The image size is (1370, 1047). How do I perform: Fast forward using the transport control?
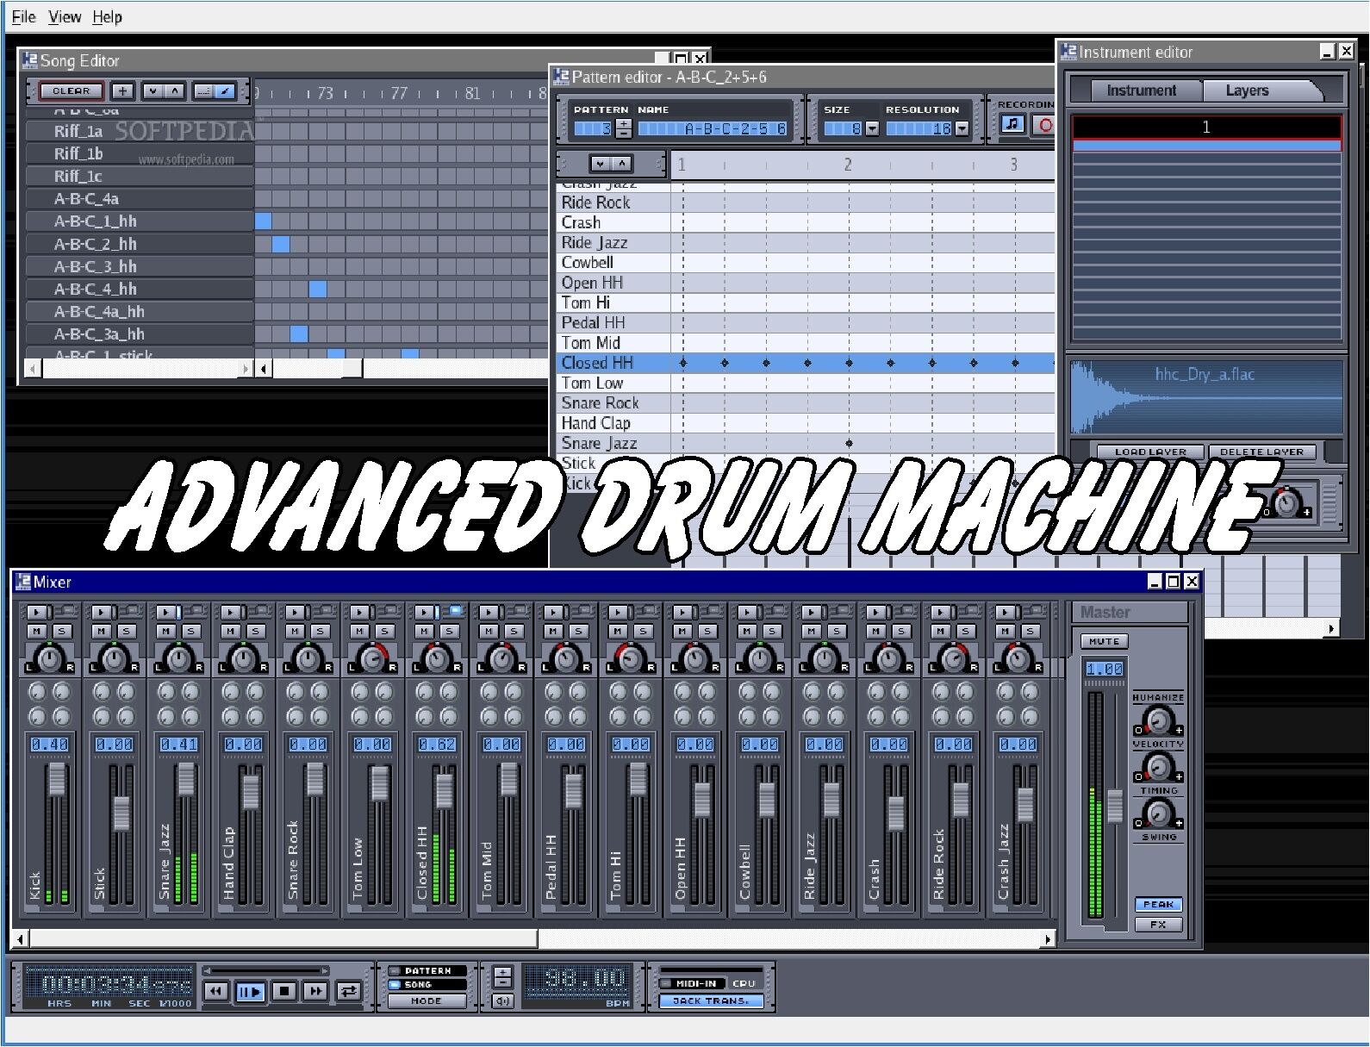pos(316,991)
